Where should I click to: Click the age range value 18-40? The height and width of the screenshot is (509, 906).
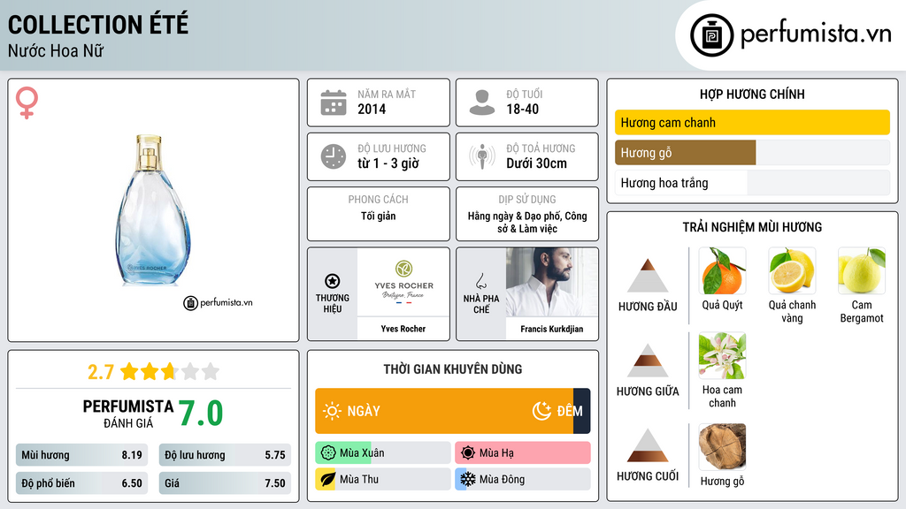(522, 109)
